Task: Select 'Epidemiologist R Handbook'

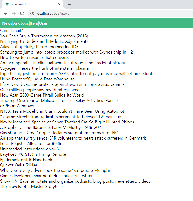Action: click(26, 160)
